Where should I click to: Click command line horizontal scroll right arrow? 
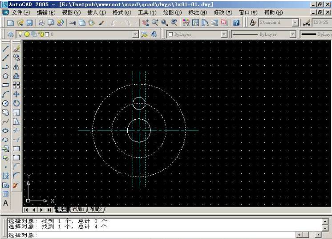[x=318, y=235]
